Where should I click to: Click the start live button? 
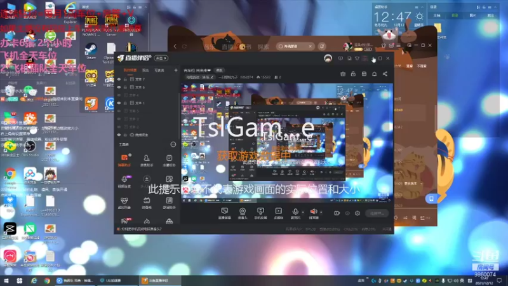tap(377, 214)
